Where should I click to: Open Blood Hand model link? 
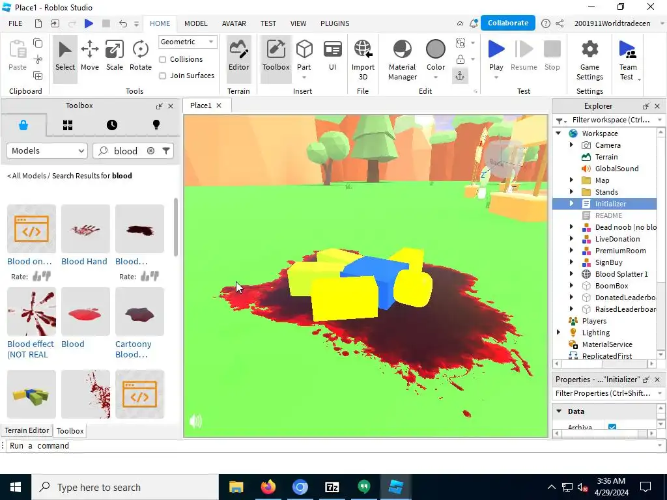coord(84,261)
